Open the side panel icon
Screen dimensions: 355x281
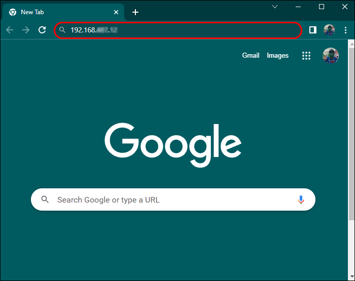(x=313, y=30)
